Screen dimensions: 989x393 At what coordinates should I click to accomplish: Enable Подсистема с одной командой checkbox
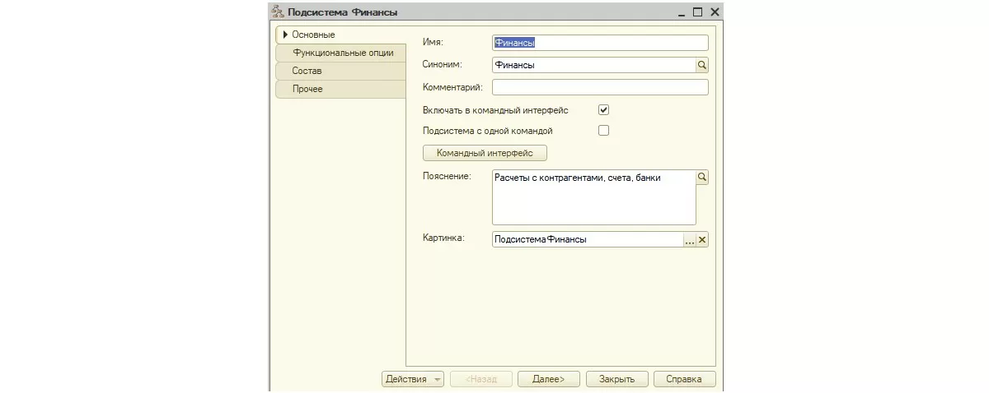point(603,130)
